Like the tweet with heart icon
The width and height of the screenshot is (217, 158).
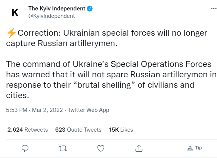tap(101, 148)
